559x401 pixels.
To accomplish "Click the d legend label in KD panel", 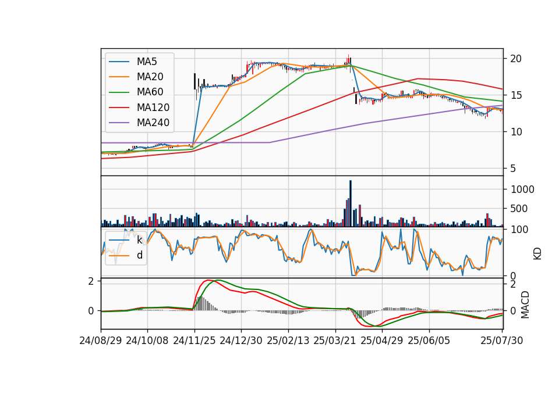I will click(x=139, y=255).
